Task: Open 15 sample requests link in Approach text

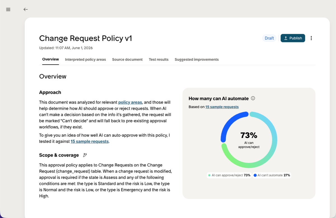Action: (90, 141)
